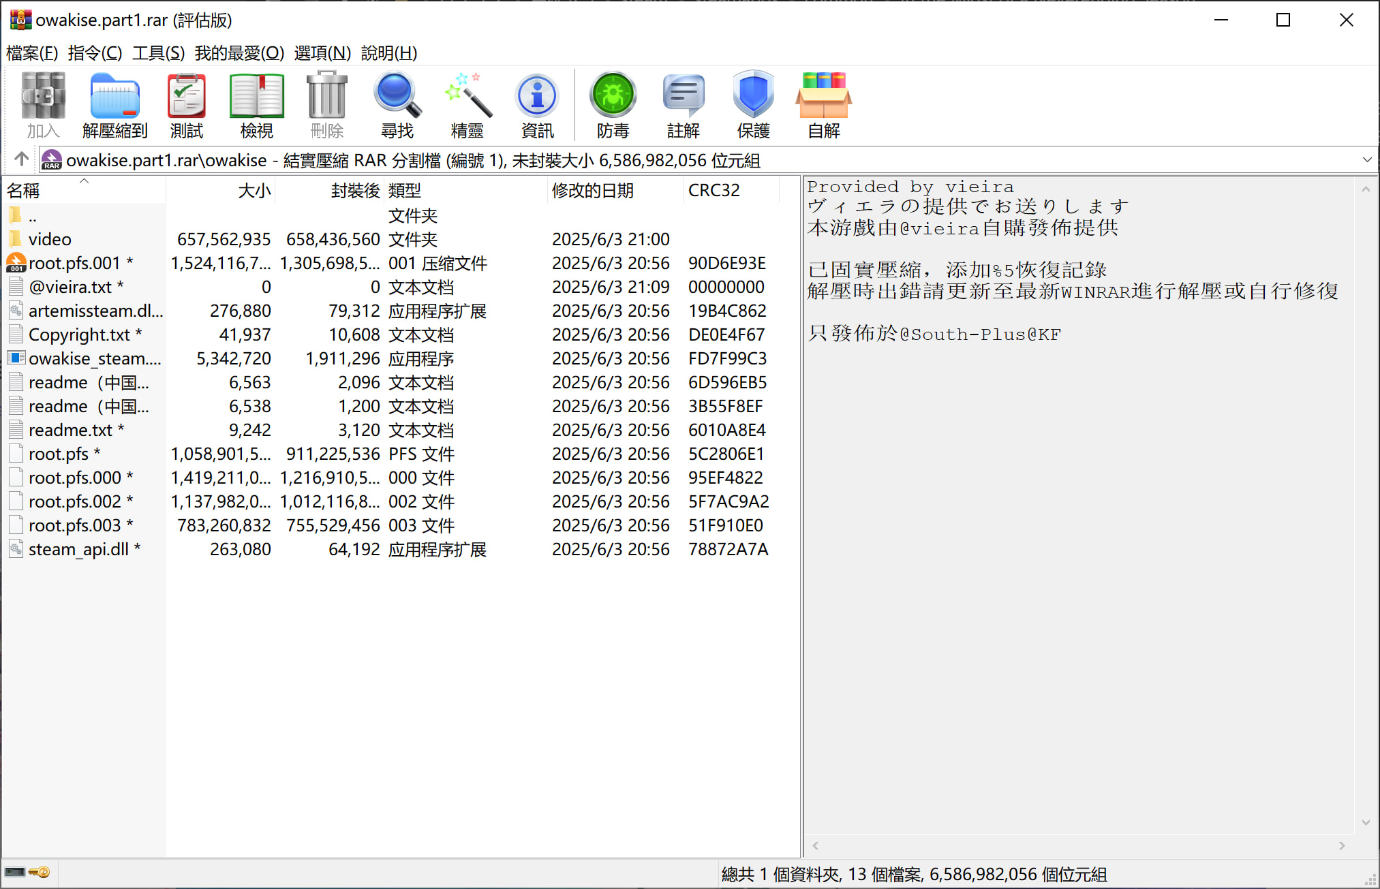This screenshot has height=889, width=1380.
Task: Select the video folder entry
Action: pyautogui.click(x=50, y=239)
